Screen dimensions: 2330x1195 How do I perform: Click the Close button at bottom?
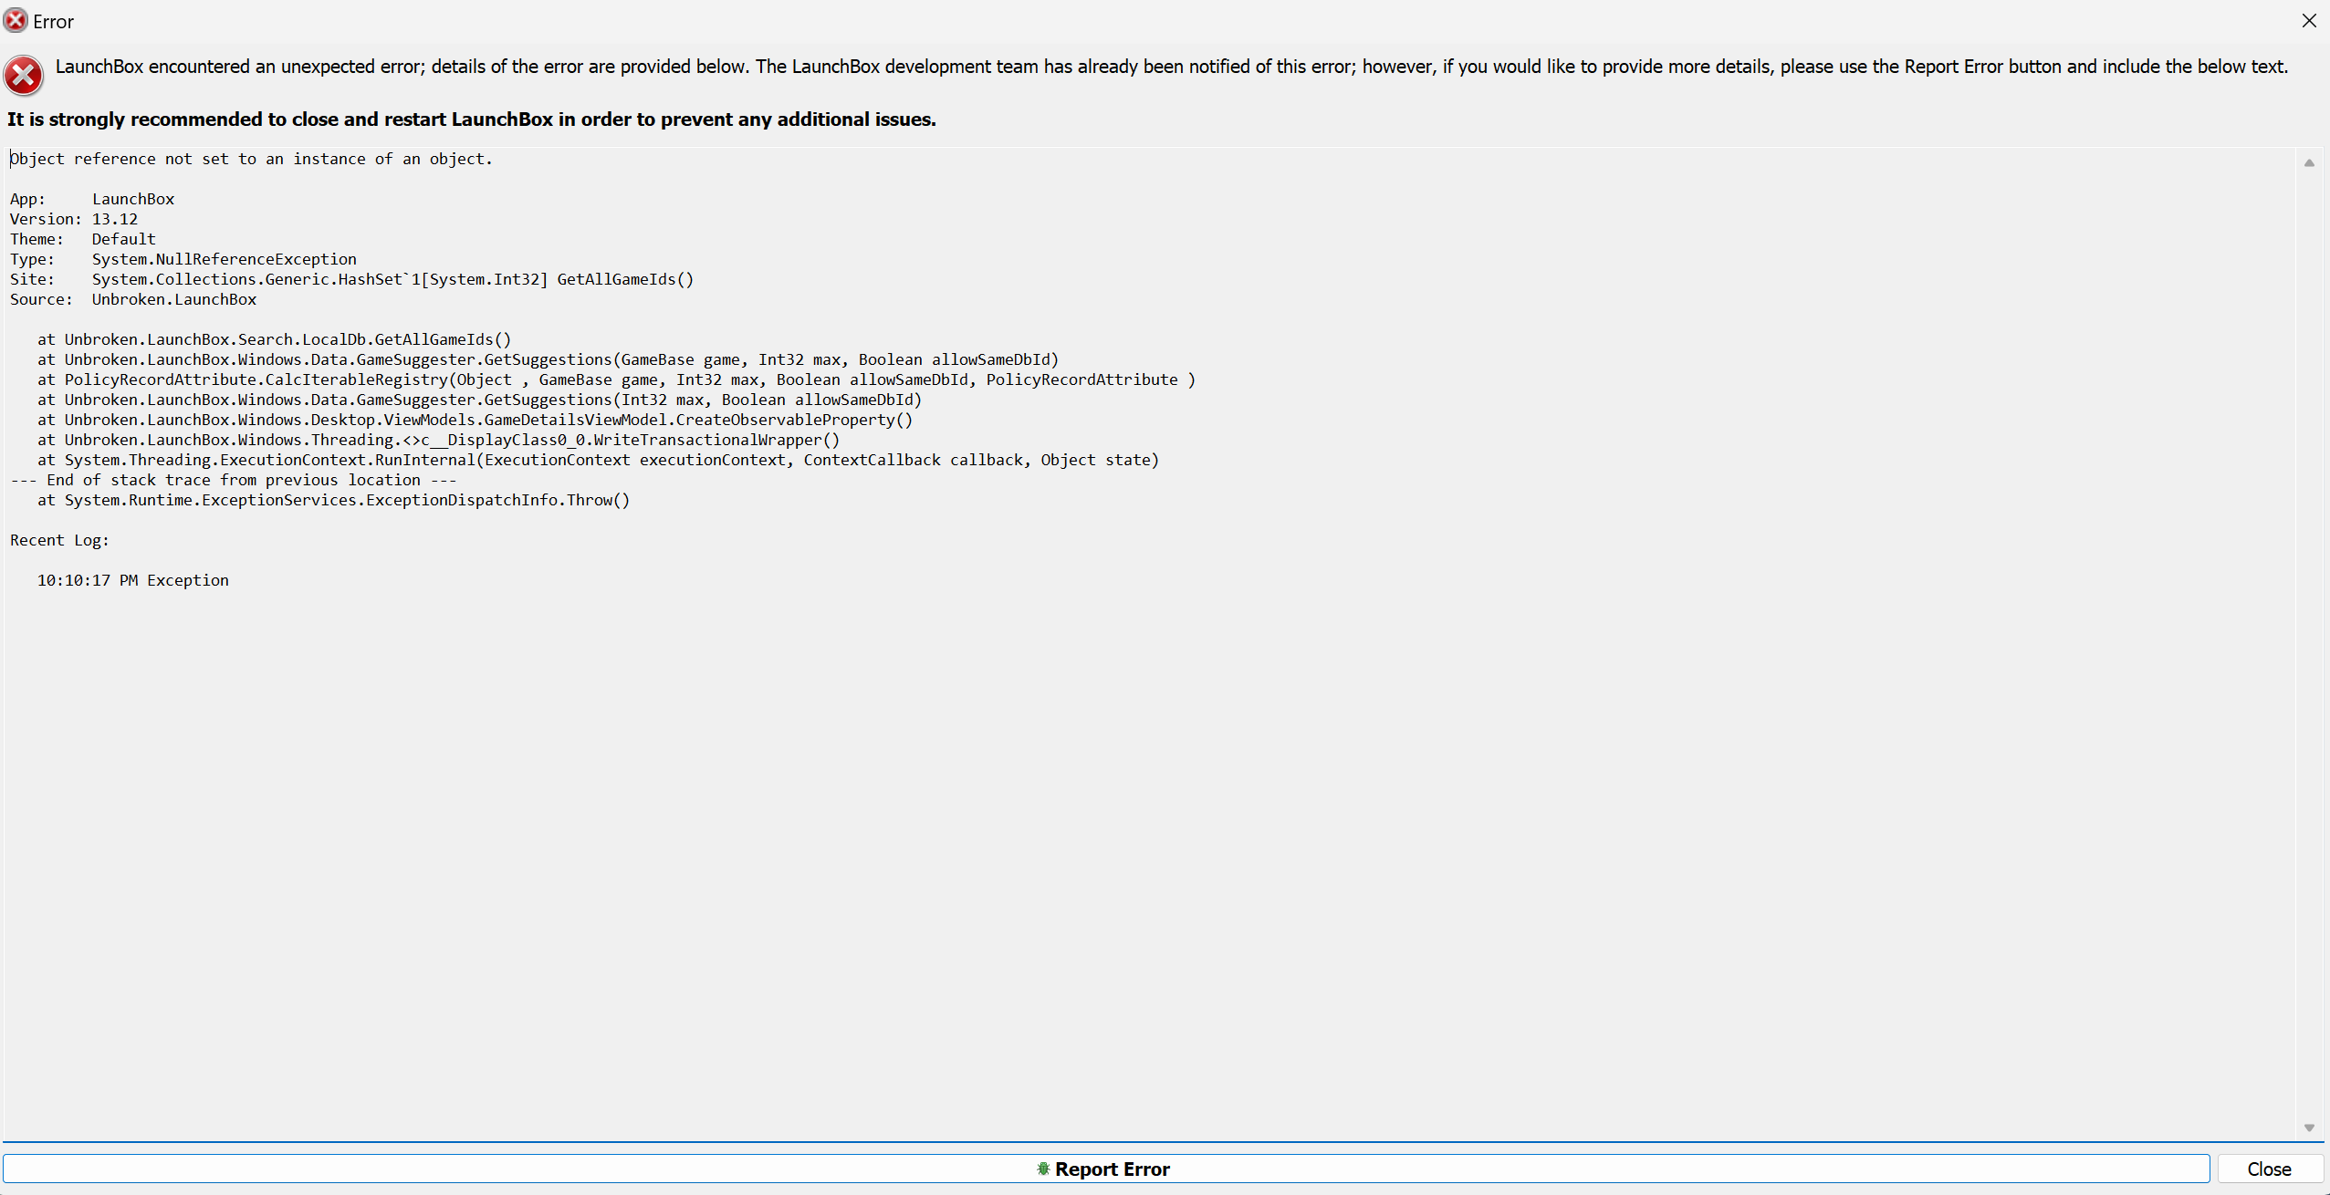tap(2269, 1169)
